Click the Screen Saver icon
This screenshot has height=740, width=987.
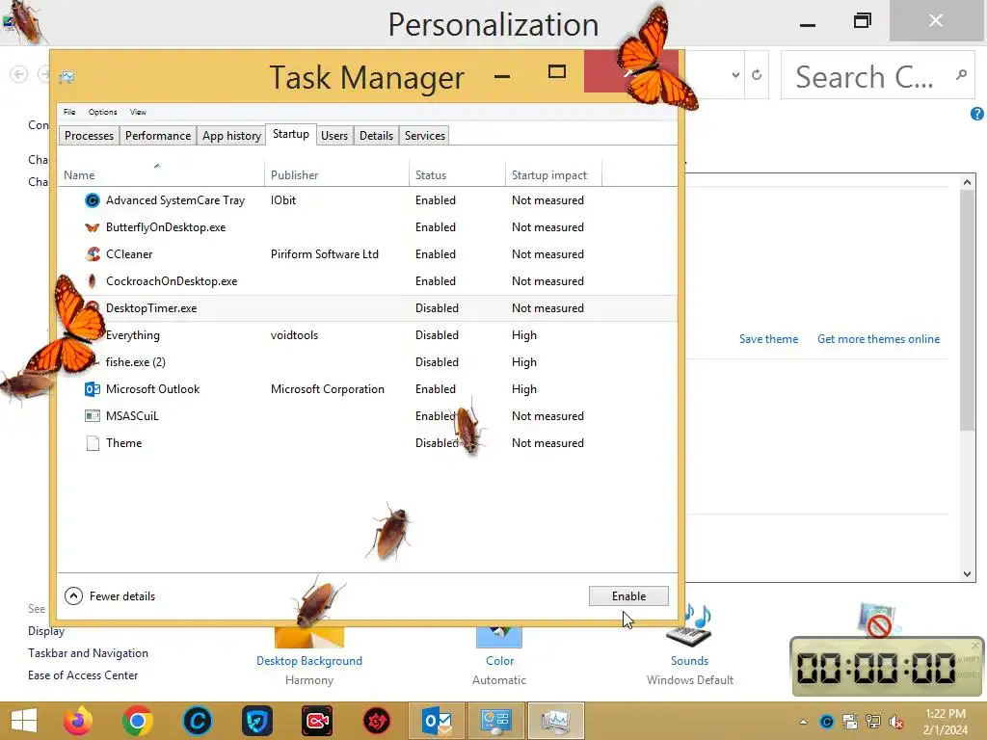[x=877, y=620]
